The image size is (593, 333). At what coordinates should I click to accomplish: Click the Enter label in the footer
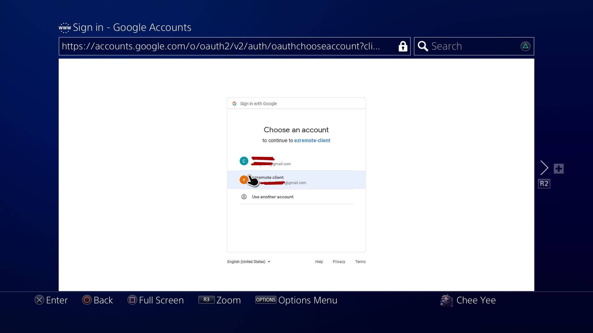pos(57,300)
